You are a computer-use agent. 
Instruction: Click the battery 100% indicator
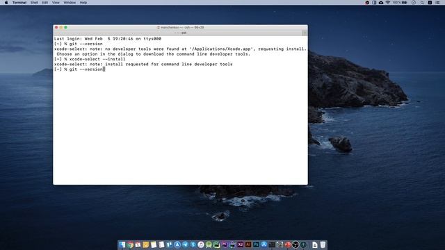tap(400, 3)
